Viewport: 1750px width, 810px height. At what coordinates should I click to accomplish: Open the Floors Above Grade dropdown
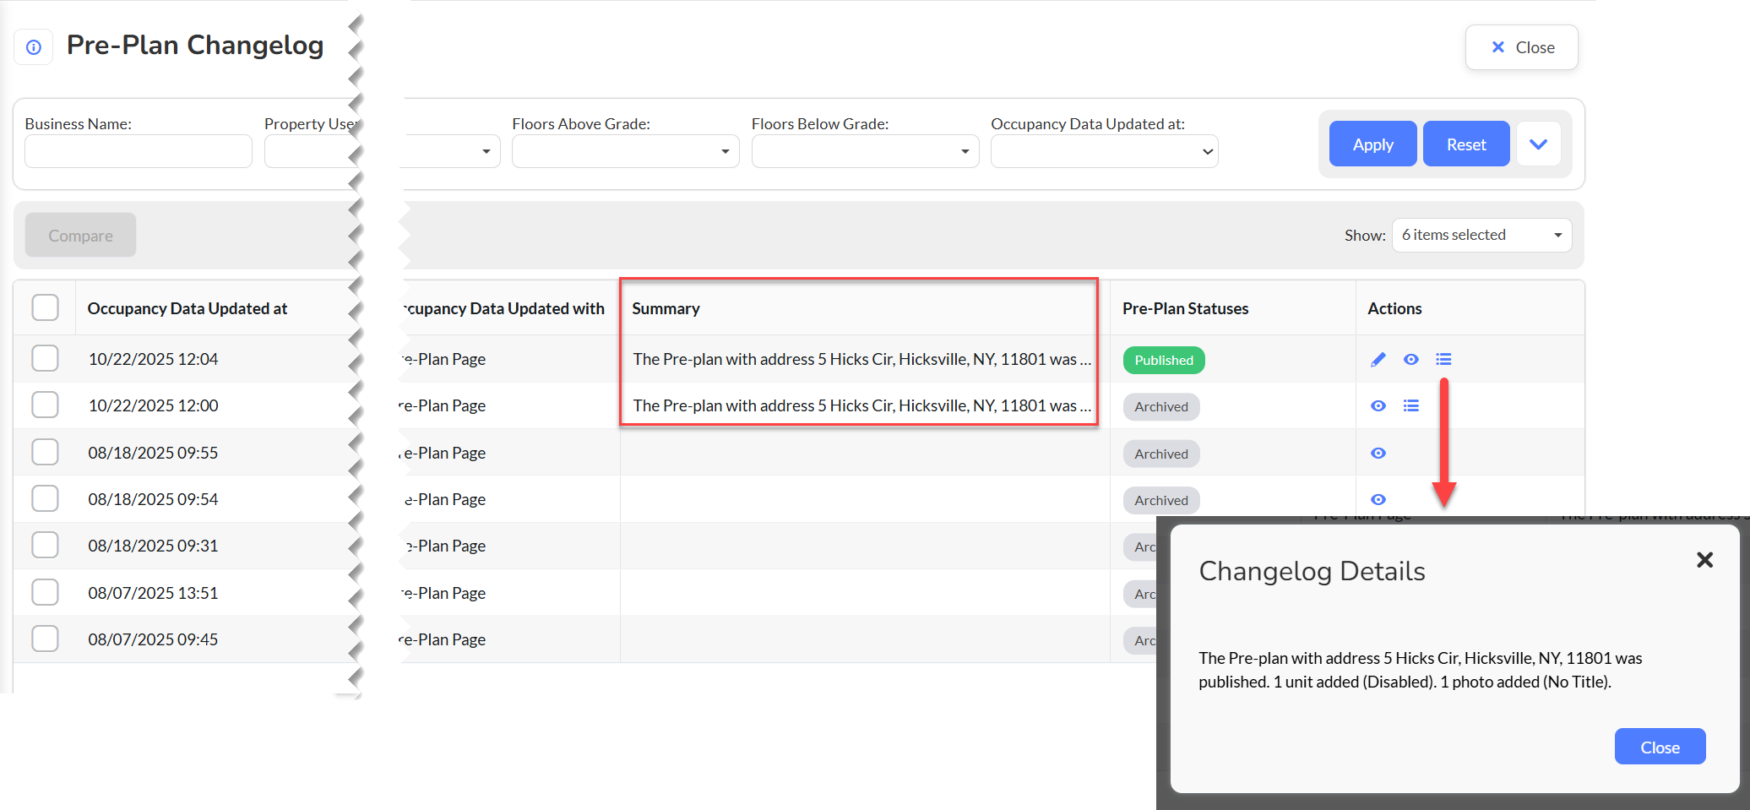tap(625, 151)
